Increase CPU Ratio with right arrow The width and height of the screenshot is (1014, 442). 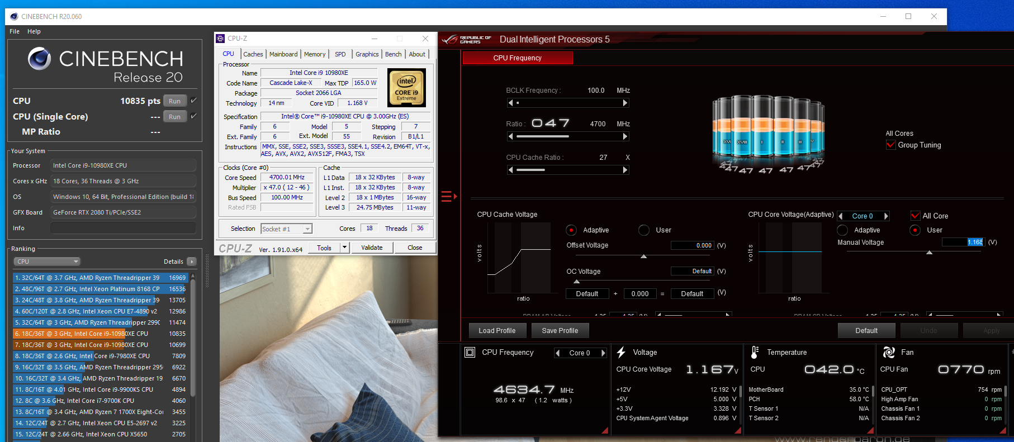[x=625, y=136]
